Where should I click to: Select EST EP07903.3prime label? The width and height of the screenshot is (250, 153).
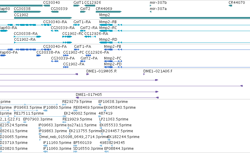[38, 119]
